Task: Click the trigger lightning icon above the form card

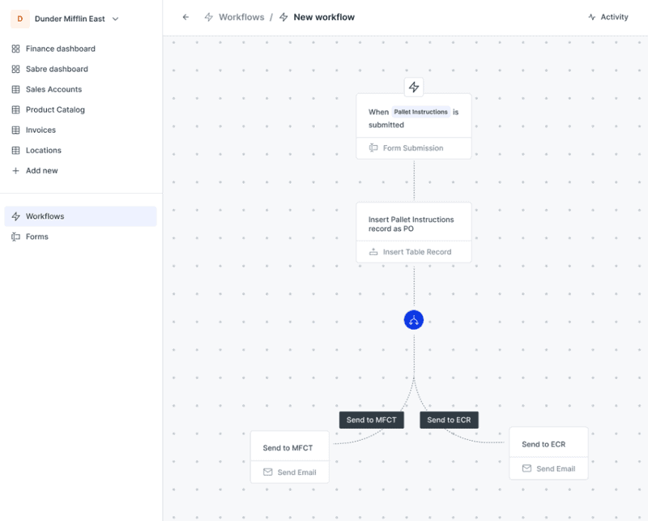Action: click(414, 87)
